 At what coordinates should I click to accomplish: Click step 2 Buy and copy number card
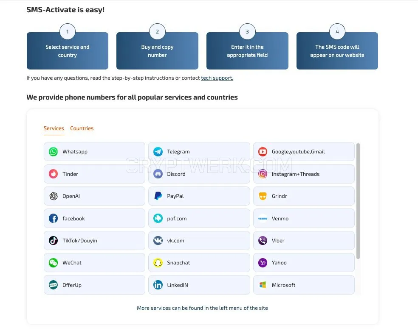pos(157,51)
